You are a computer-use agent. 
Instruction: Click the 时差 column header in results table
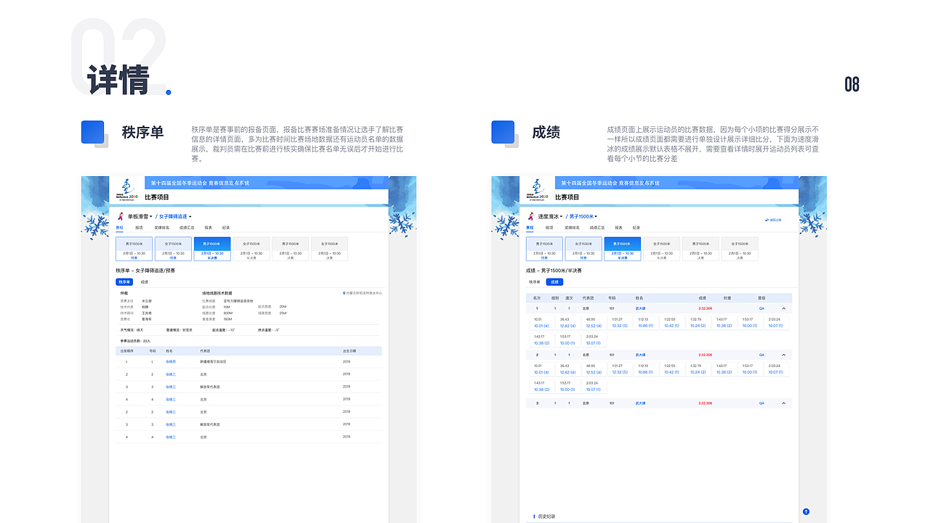click(x=727, y=297)
